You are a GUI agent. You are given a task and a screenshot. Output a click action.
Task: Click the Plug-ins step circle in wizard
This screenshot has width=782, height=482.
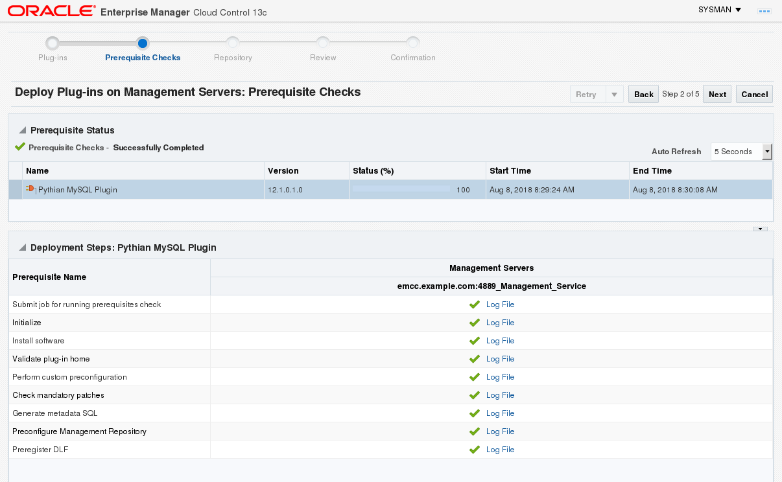(53, 43)
